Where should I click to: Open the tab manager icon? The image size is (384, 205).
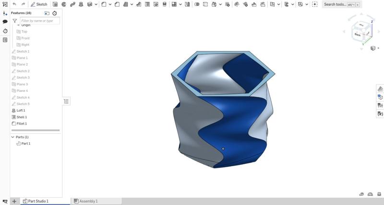[5, 201]
